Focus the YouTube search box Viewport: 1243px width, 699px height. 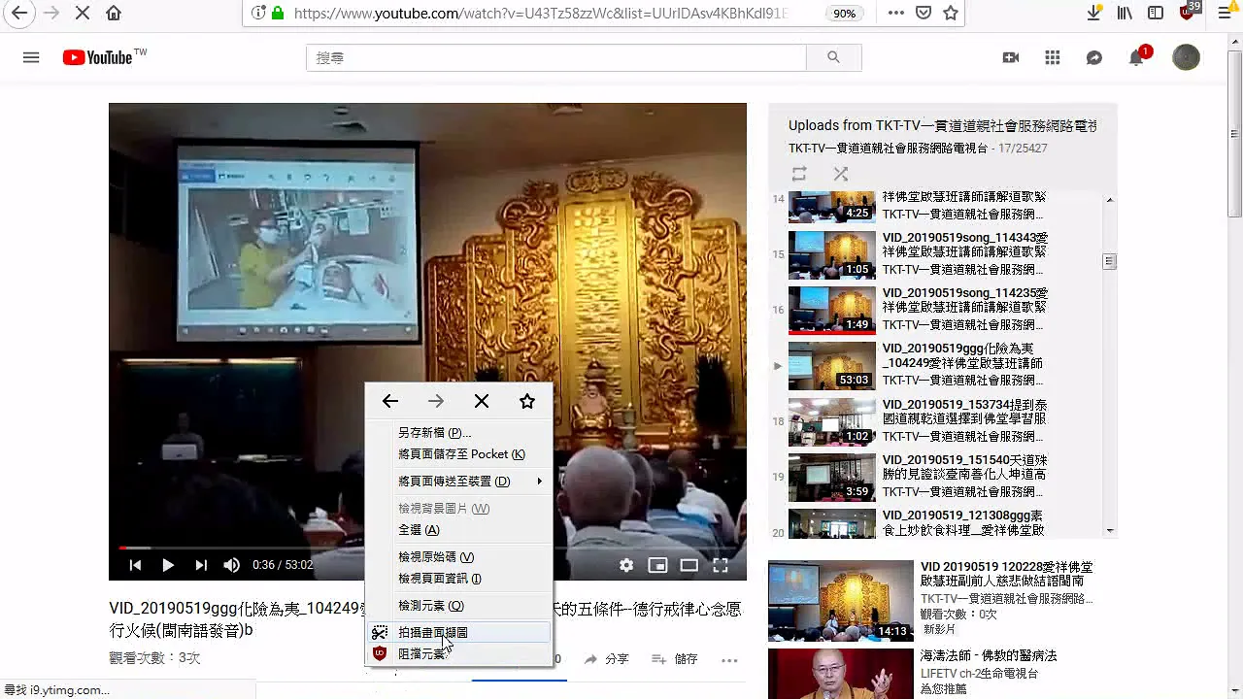click(x=556, y=57)
